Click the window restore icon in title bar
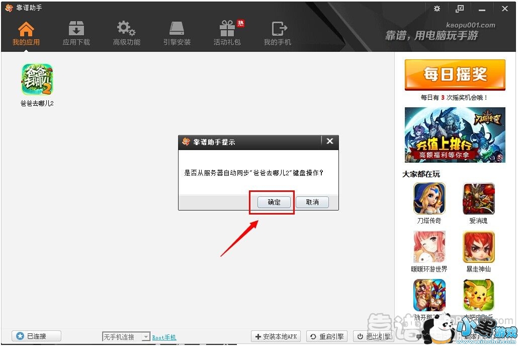Image resolution: width=518 pixels, height=346 pixels. (x=460, y=9)
